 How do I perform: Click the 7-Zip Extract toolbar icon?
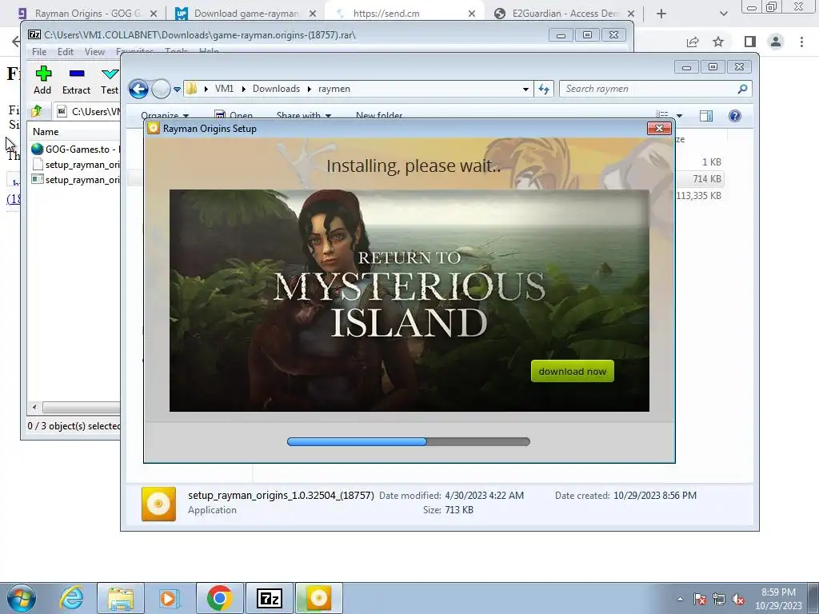pyautogui.click(x=76, y=81)
